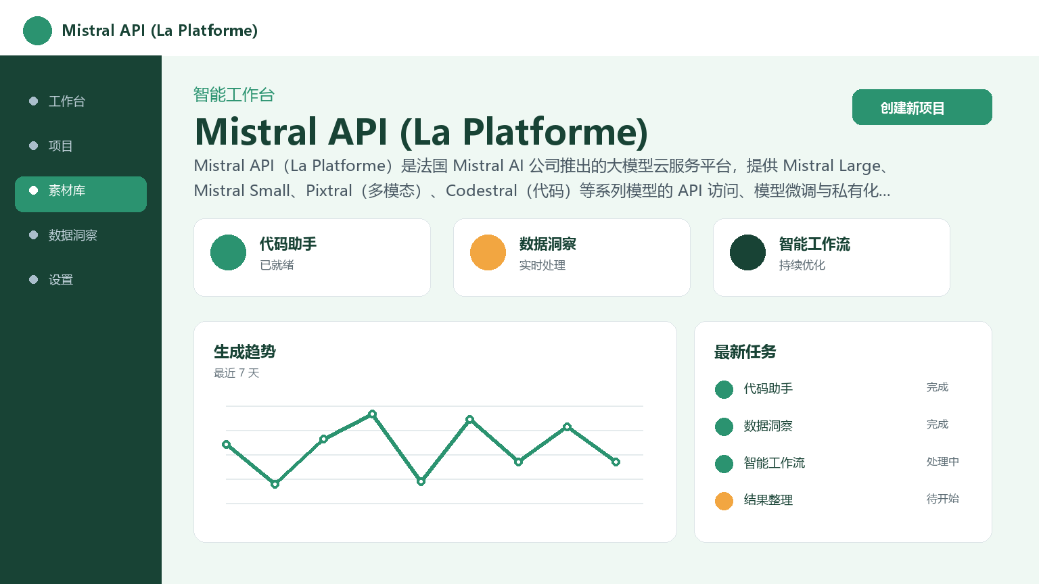Click the bullet icon next to 设置

34,280
